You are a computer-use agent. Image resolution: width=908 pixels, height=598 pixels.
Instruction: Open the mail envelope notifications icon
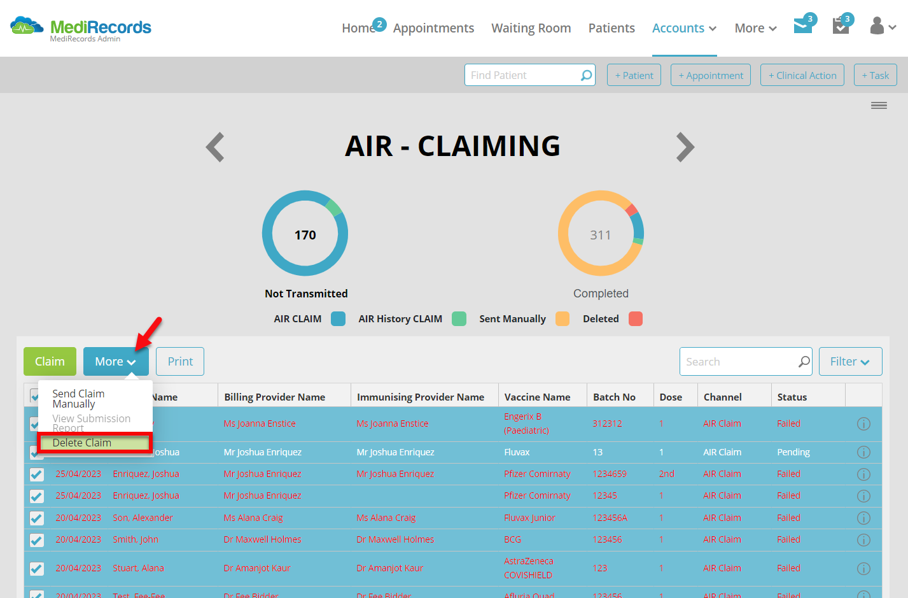803,26
